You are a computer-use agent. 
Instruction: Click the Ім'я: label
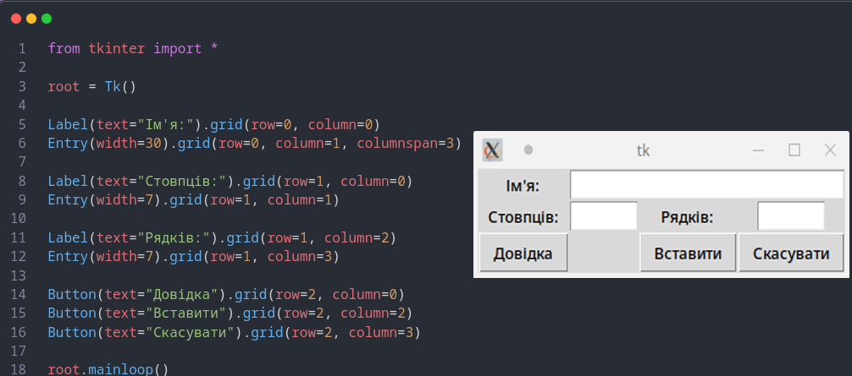coord(523,185)
